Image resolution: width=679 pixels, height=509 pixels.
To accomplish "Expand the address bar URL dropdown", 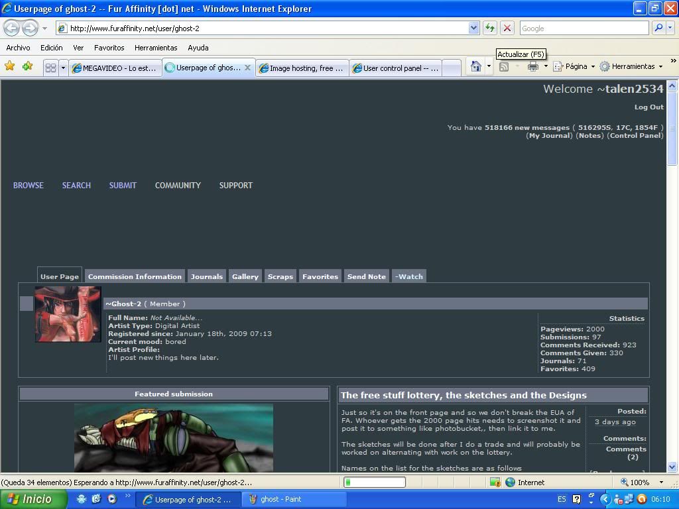I will pos(473,28).
